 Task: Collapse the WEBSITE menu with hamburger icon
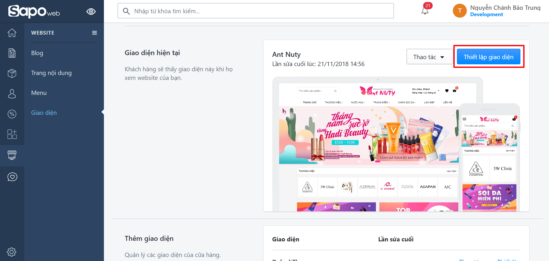pyautogui.click(x=94, y=33)
